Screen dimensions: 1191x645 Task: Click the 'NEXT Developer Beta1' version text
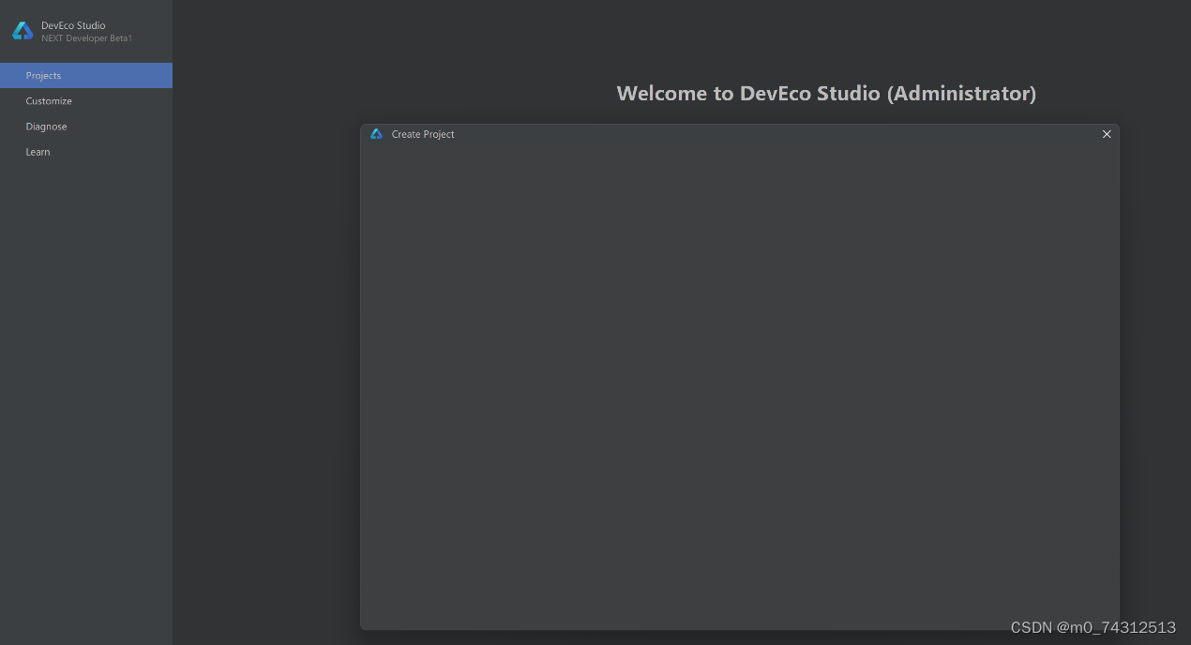point(86,38)
